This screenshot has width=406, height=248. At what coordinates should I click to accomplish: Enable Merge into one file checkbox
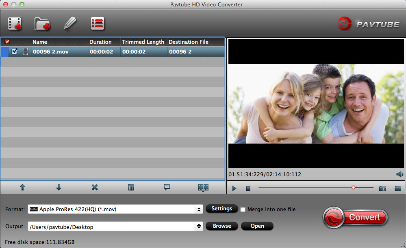(x=243, y=210)
